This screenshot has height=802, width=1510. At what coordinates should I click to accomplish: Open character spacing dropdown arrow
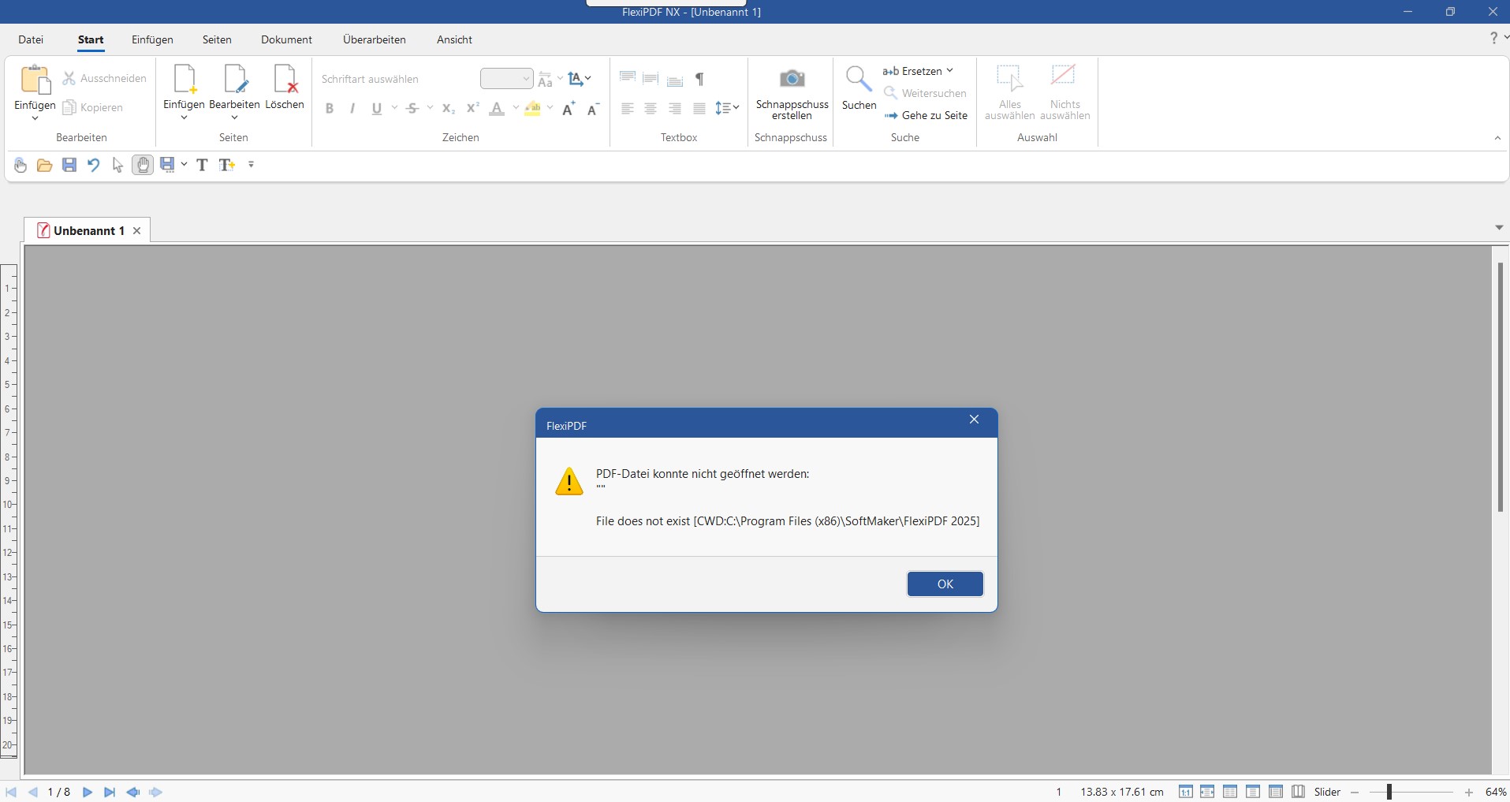[x=588, y=79]
